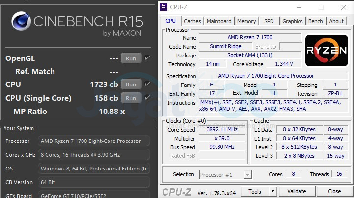Minimize the CPU-Z window
Screen dimensions: 354x198
(x=300, y=7)
